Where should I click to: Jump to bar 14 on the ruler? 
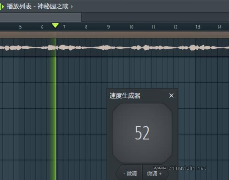(x=219, y=27)
